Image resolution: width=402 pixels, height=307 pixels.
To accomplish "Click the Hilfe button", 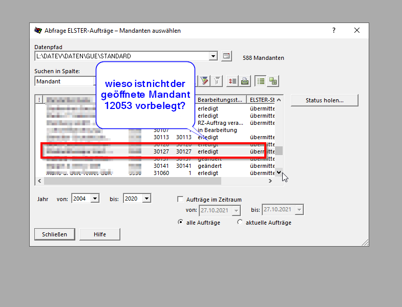I will click(100, 234).
